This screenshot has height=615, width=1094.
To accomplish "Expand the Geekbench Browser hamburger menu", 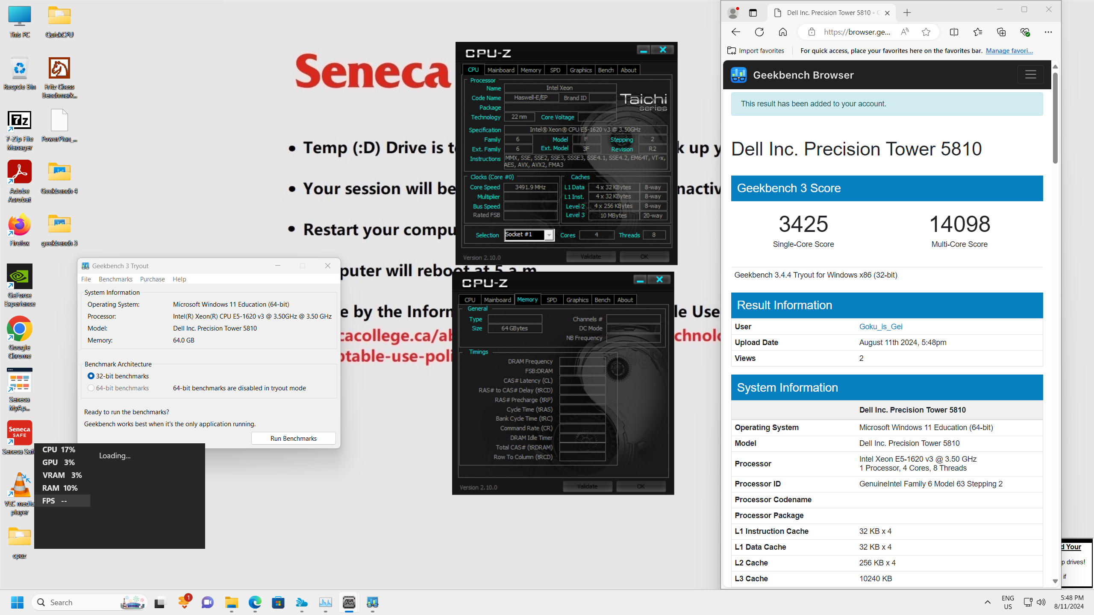I will pyautogui.click(x=1030, y=75).
